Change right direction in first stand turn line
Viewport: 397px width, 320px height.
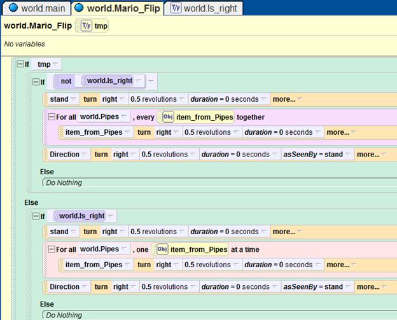[113, 99]
